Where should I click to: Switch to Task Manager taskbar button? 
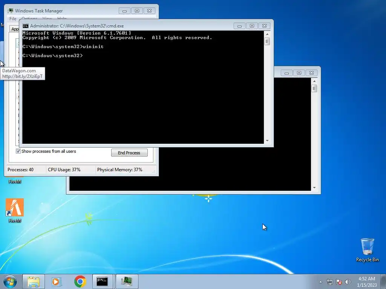pyautogui.click(x=127, y=281)
